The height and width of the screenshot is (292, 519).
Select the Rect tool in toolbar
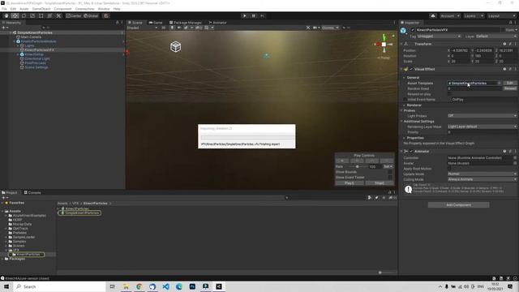[41, 16]
